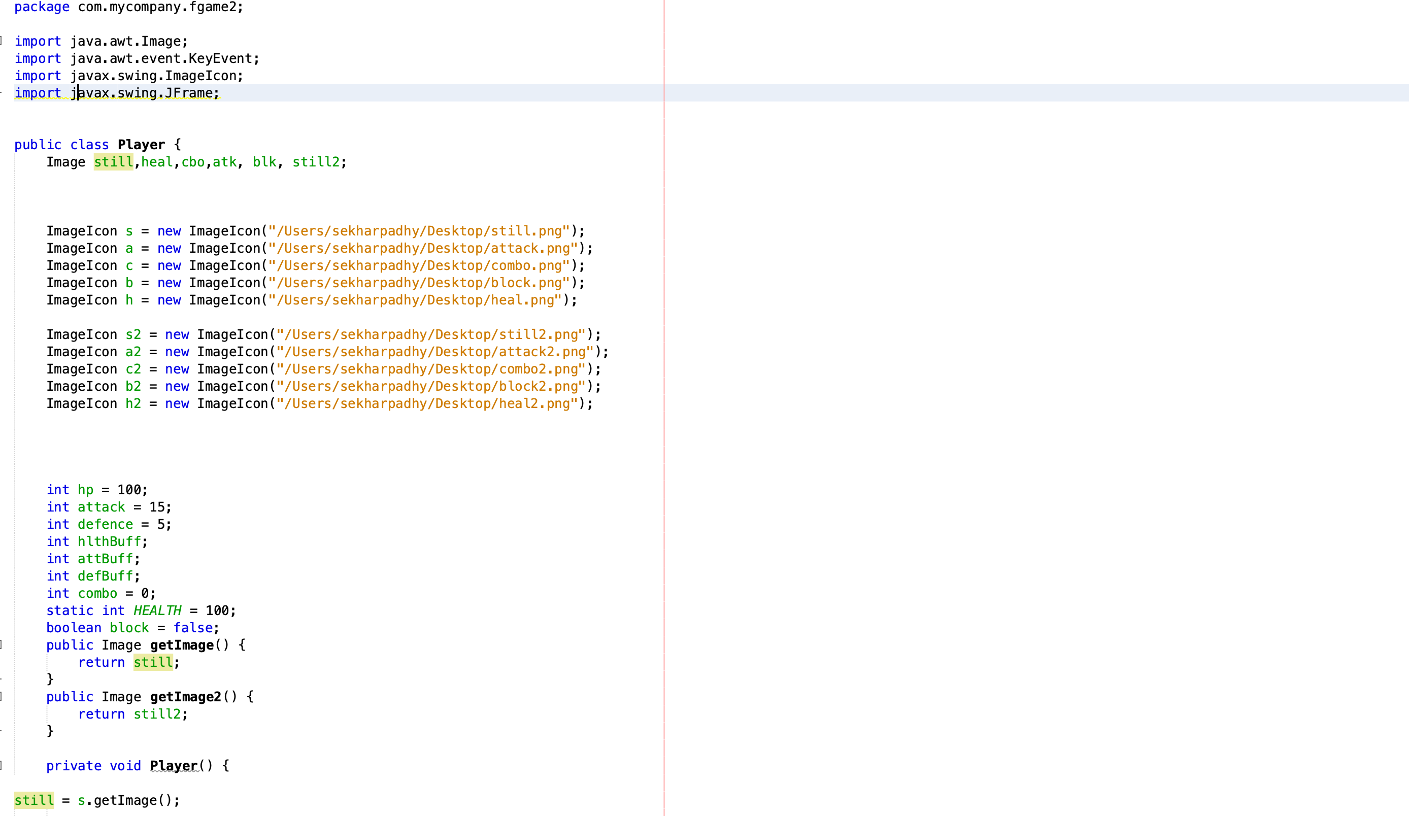
Task: Collapse the Player() constructor fold marker
Action: tap(2, 765)
